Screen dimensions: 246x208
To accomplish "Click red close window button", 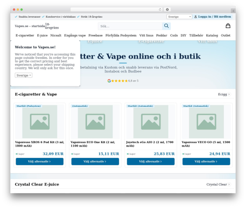I will [14, 9].
